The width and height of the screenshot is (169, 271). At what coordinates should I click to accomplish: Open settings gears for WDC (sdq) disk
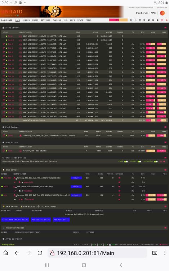[119, 186]
